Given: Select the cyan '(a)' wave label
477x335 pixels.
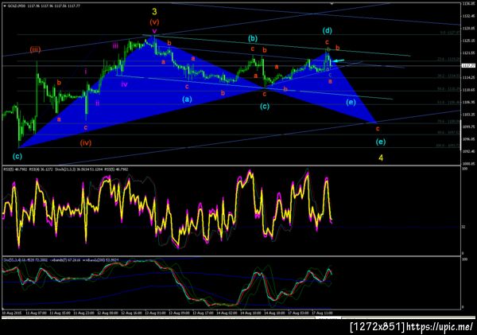Looking at the screenshot, I should click(x=187, y=99).
